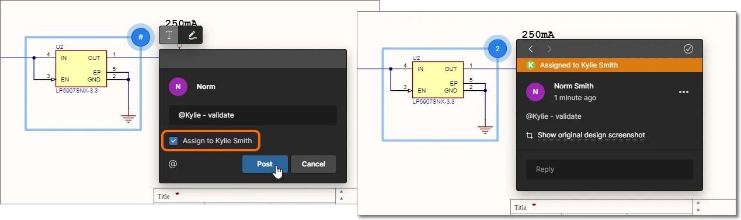Select the LP5907SNX-3.3 component in left schematic

tap(81, 69)
